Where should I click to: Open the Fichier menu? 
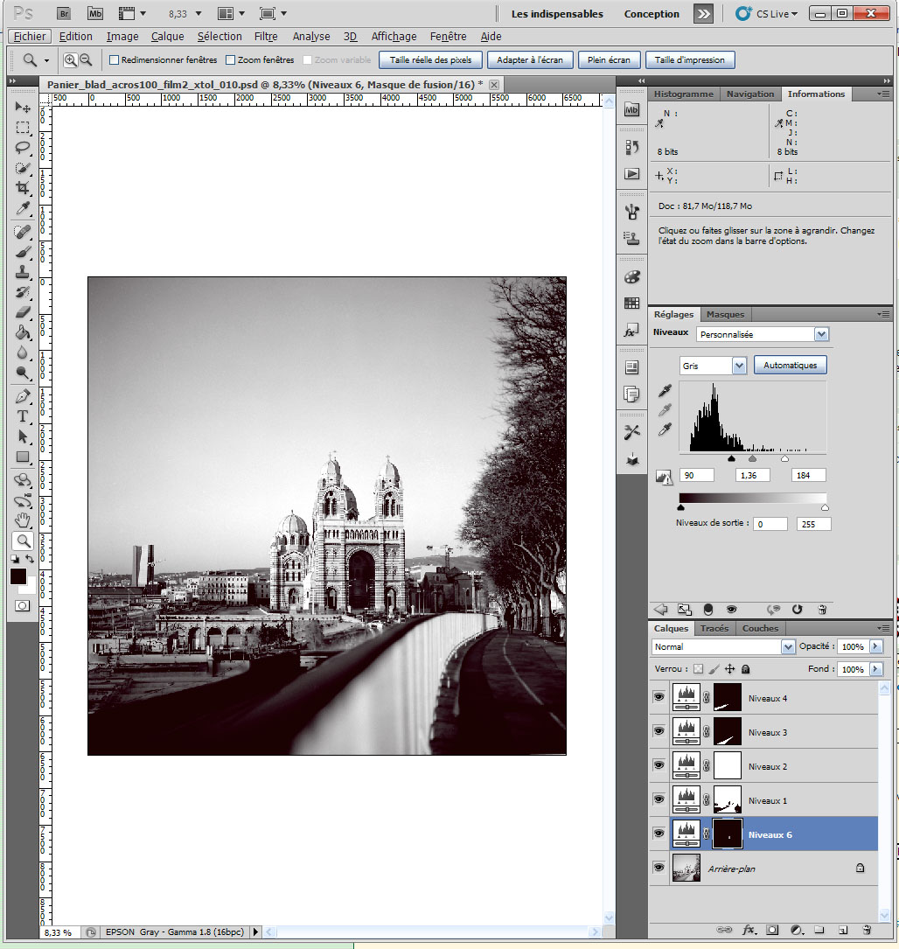click(30, 37)
